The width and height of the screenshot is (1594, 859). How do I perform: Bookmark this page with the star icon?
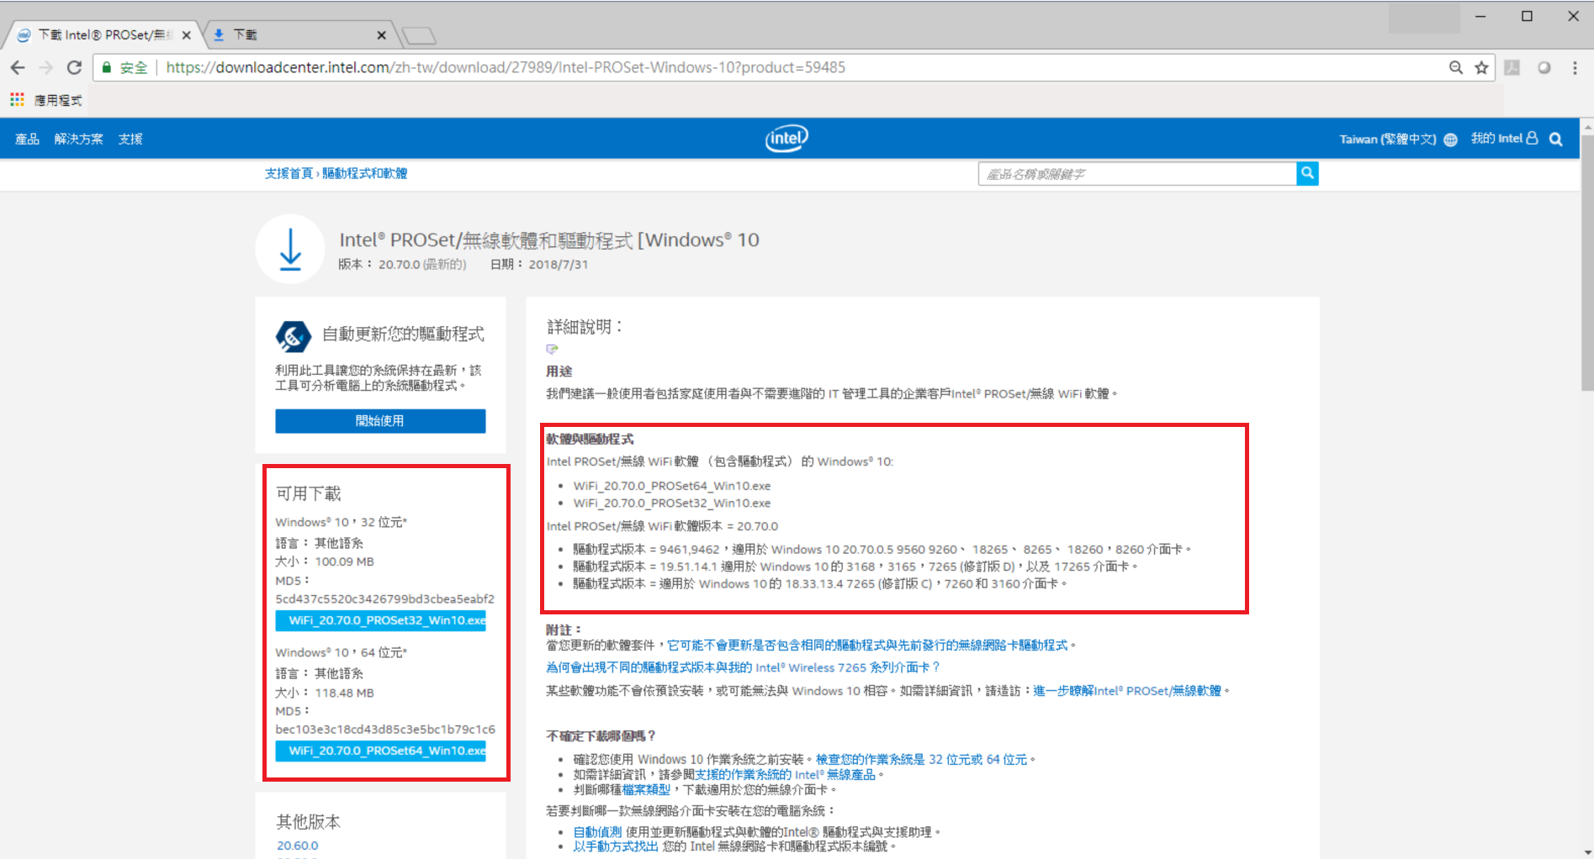tap(1481, 67)
